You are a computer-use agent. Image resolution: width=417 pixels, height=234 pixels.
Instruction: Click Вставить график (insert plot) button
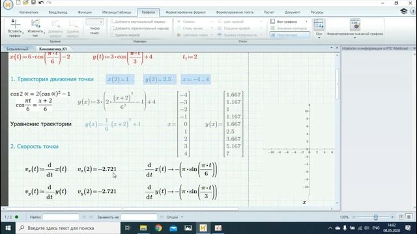coord(15,28)
